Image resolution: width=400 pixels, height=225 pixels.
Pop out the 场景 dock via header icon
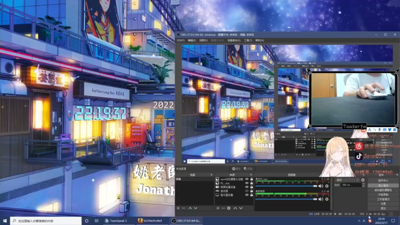pyautogui.click(x=211, y=175)
